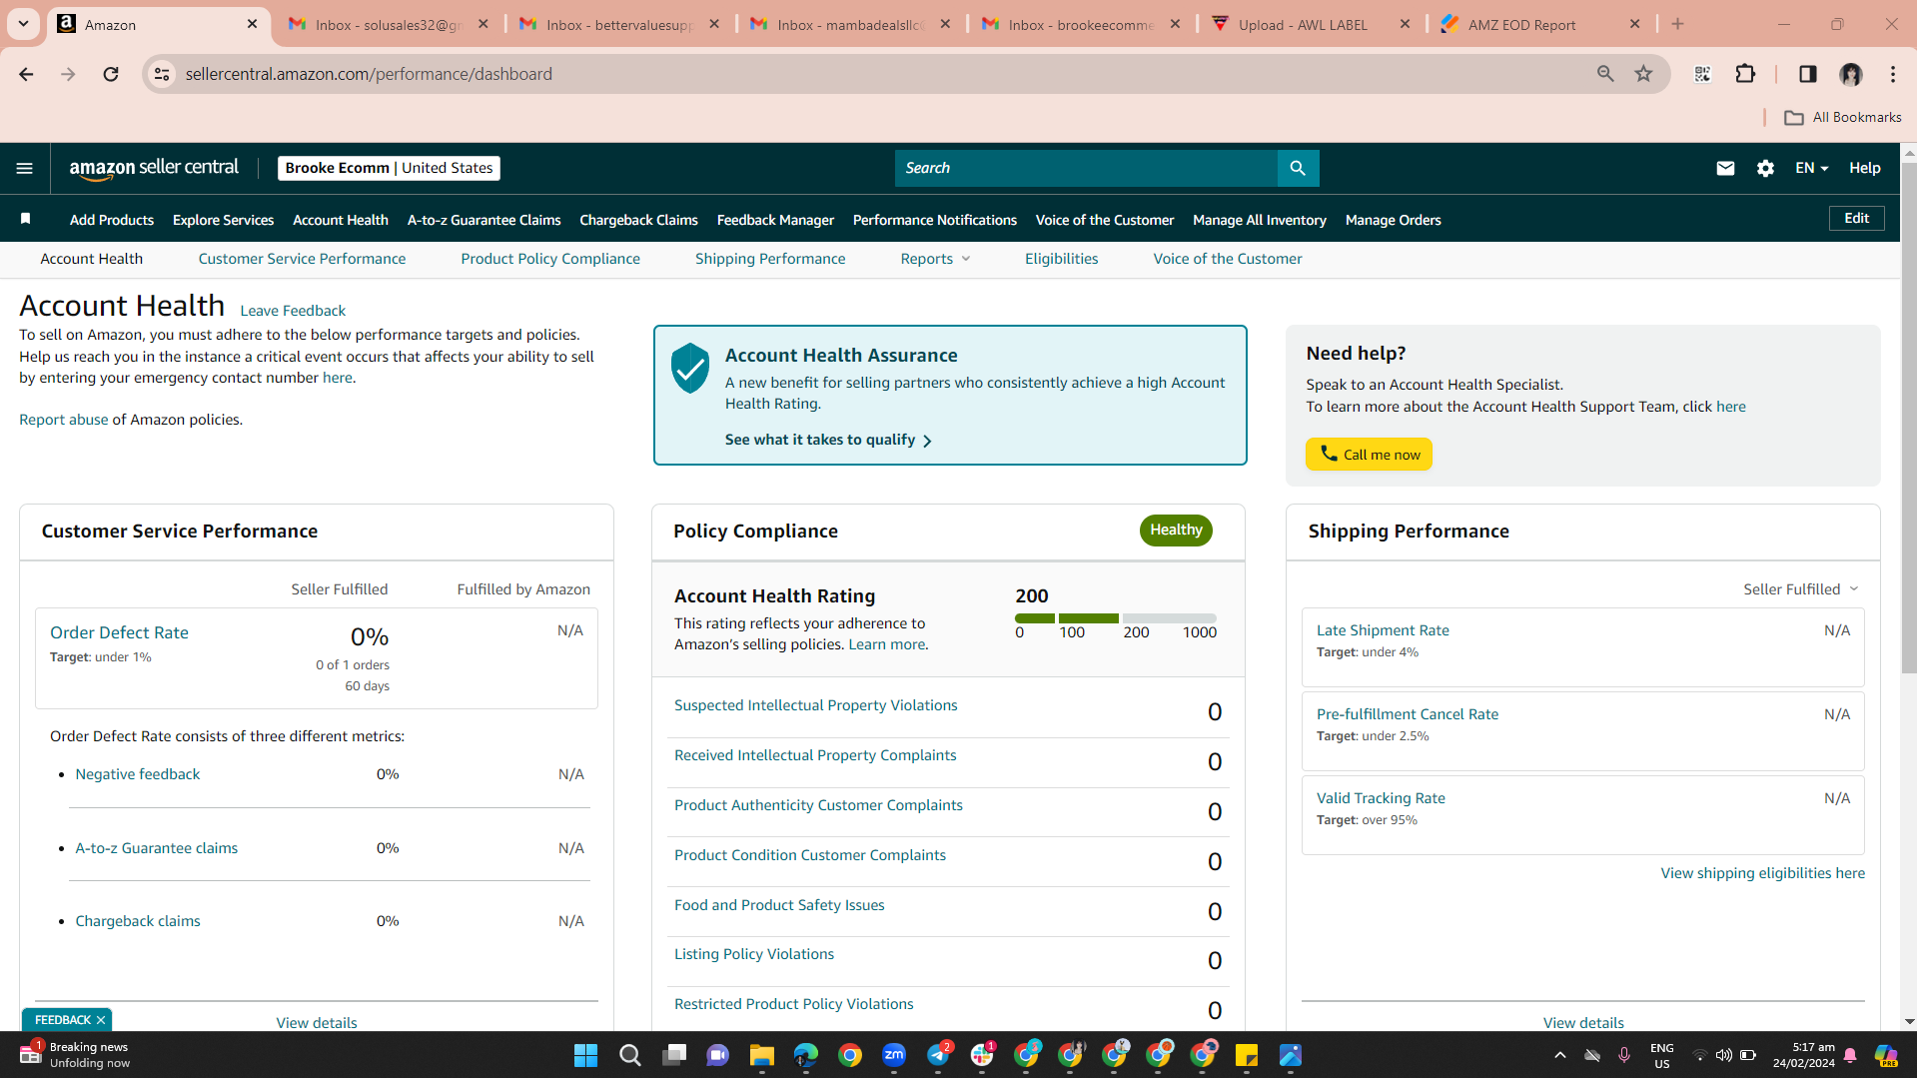Switch to the AMZ EOD Report tab
1917x1078 pixels.
coord(1541,24)
